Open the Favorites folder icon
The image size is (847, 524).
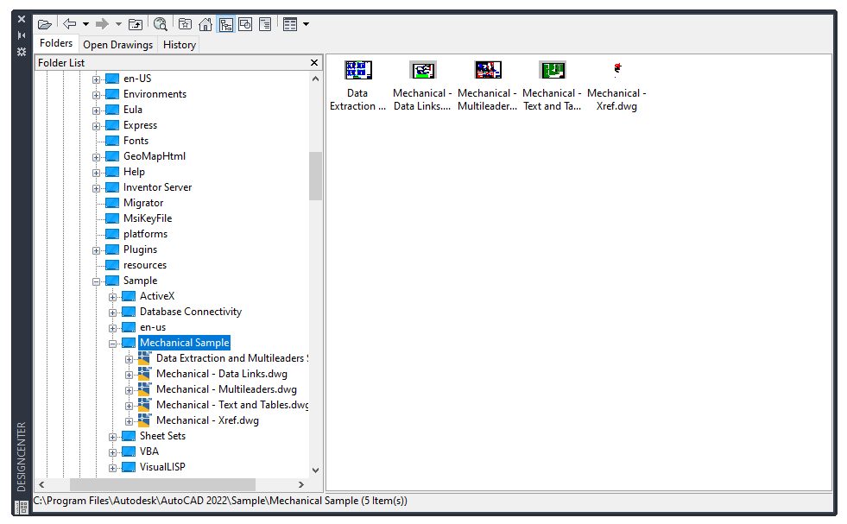pyautogui.click(x=186, y=24)
